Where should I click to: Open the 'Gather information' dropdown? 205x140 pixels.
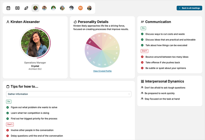click(x=69, y=94)
